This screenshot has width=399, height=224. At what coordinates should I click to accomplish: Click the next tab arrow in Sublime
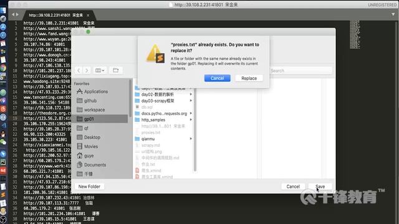(17, 14)
